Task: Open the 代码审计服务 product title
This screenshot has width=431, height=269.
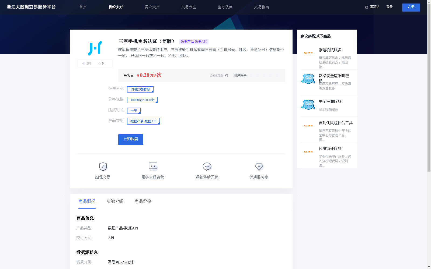Action: coord(330,149)
